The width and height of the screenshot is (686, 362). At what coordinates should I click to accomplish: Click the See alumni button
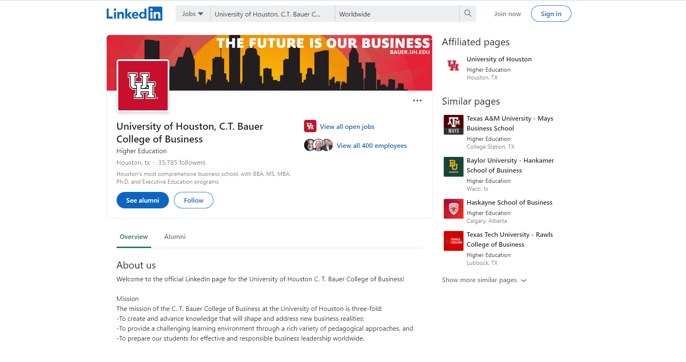pos(143,200)
